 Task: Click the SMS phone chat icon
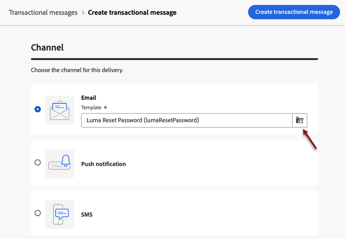point(59,214)
